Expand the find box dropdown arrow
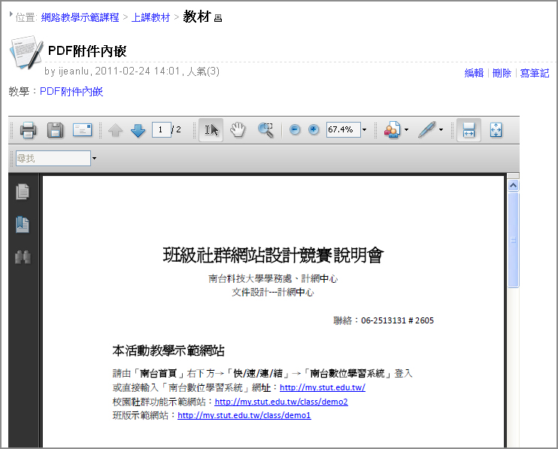 [95, 159]
